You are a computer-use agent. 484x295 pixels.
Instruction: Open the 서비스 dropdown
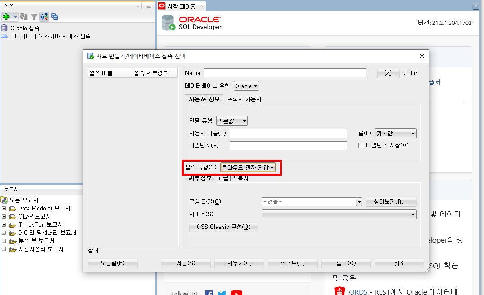(339, 214)
